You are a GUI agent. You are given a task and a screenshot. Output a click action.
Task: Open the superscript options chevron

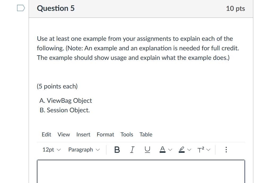click(x=208, y=149)
